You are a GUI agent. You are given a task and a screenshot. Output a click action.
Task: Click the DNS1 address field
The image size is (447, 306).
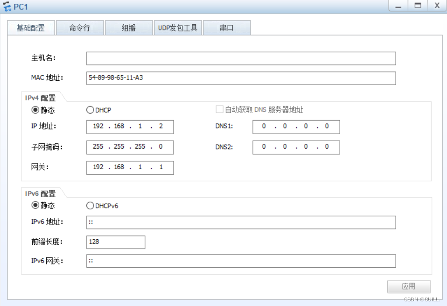(296, 127)
